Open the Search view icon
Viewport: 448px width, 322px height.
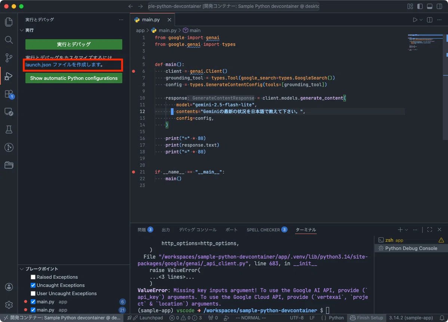pyautogui.click(x=9, y=40)
